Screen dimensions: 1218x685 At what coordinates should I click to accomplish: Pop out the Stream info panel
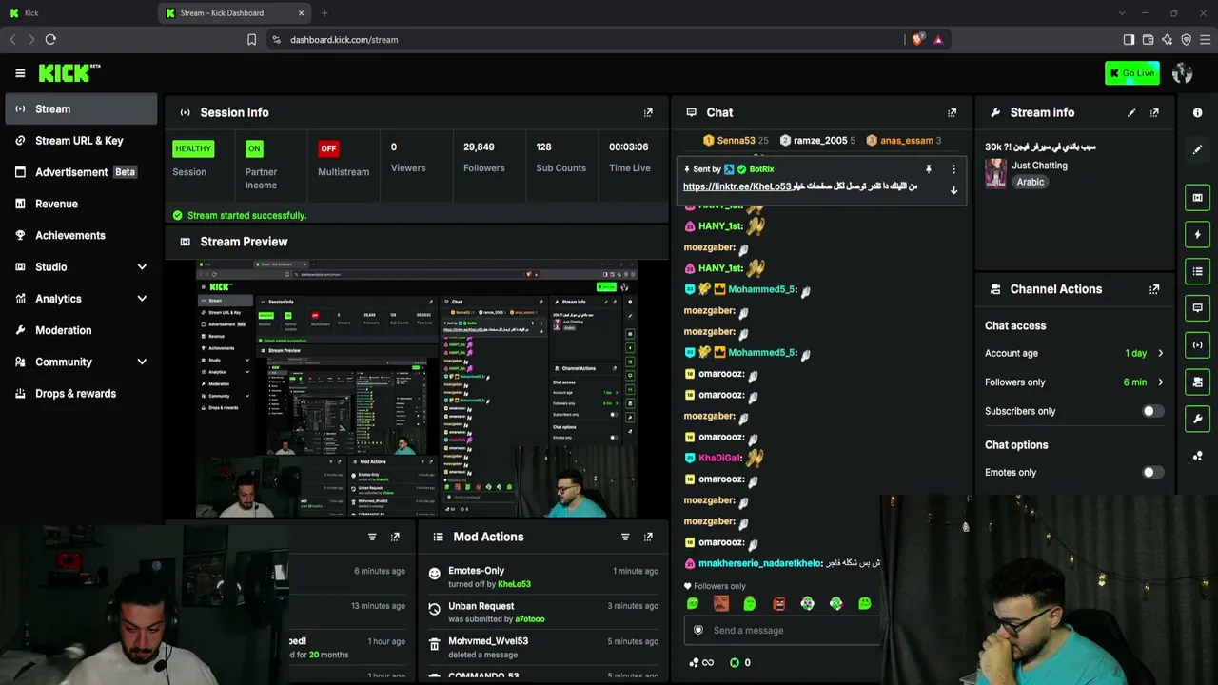click(x=1154, y=112)
